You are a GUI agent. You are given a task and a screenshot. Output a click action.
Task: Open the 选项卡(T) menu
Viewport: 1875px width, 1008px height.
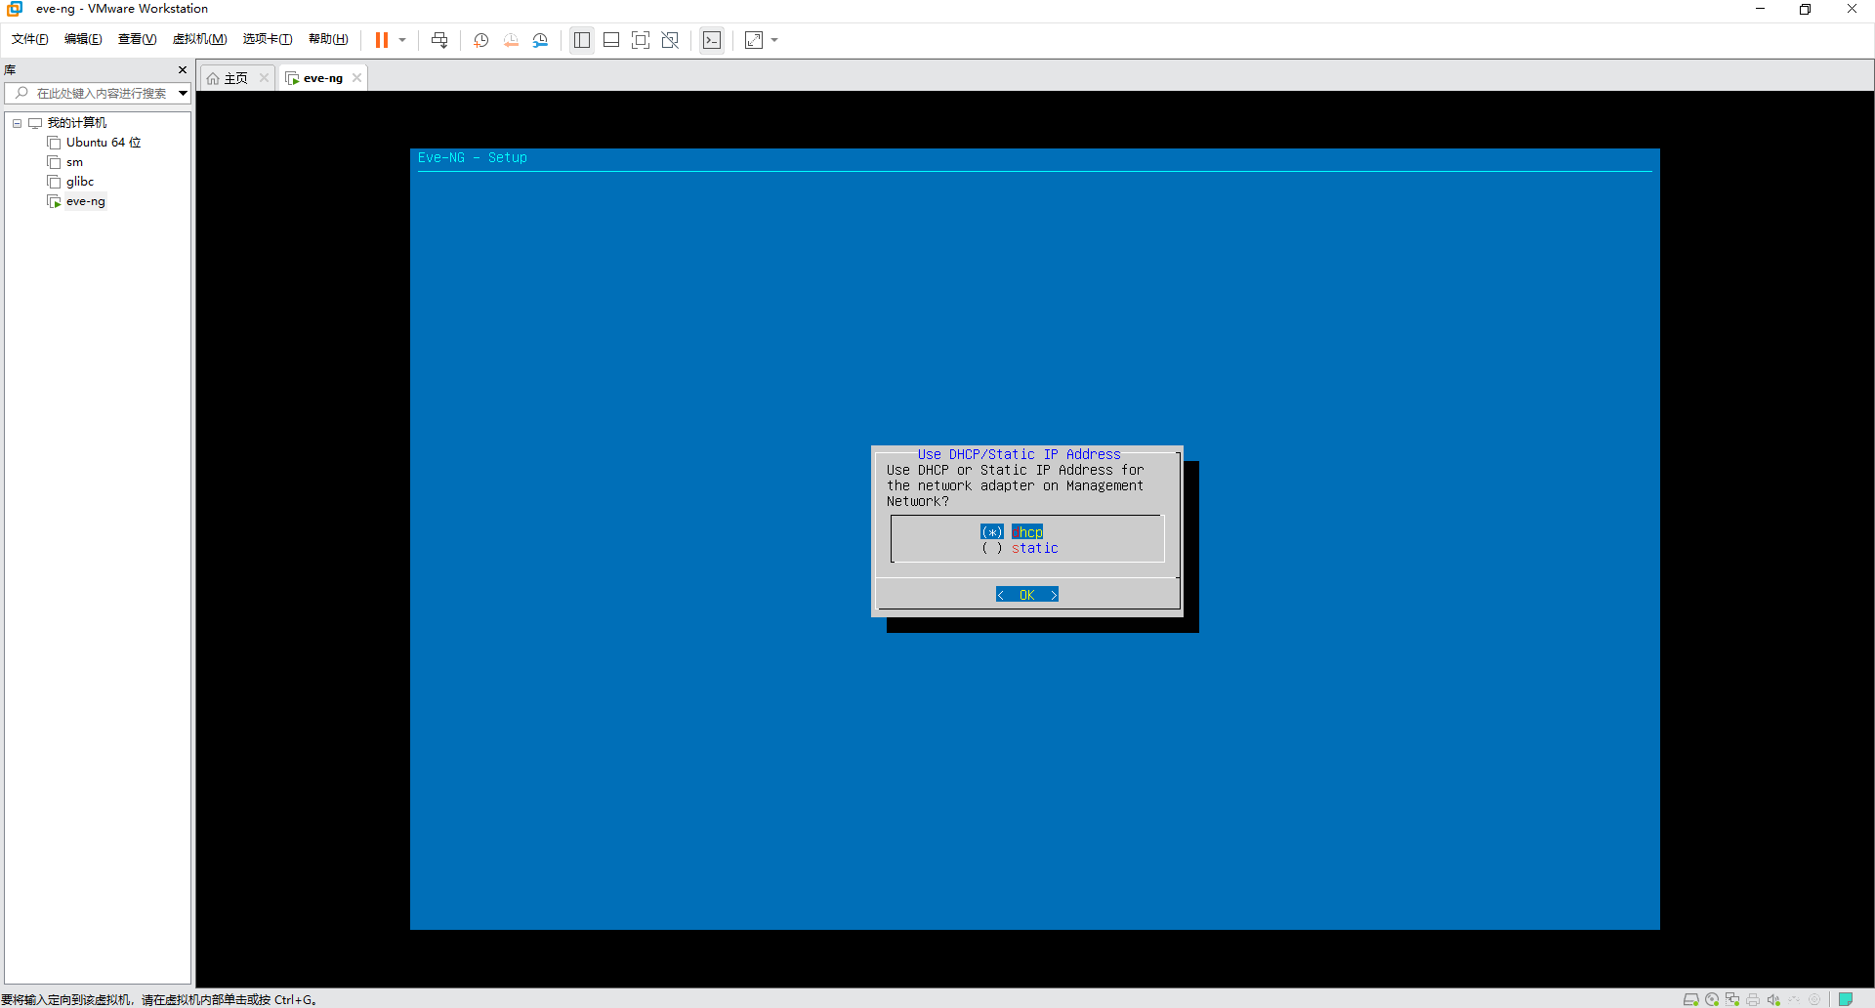pyautogui.click(x=268, y=39)
